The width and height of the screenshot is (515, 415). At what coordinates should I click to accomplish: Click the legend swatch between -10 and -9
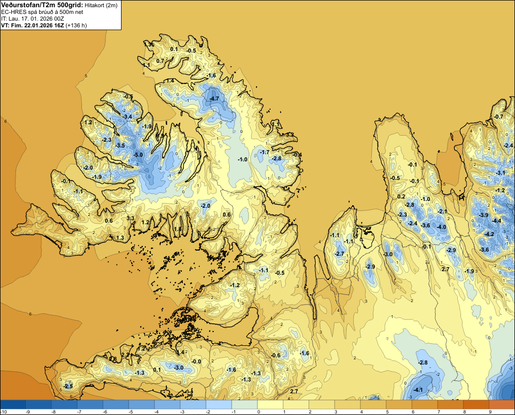click(x=13, y=404)
